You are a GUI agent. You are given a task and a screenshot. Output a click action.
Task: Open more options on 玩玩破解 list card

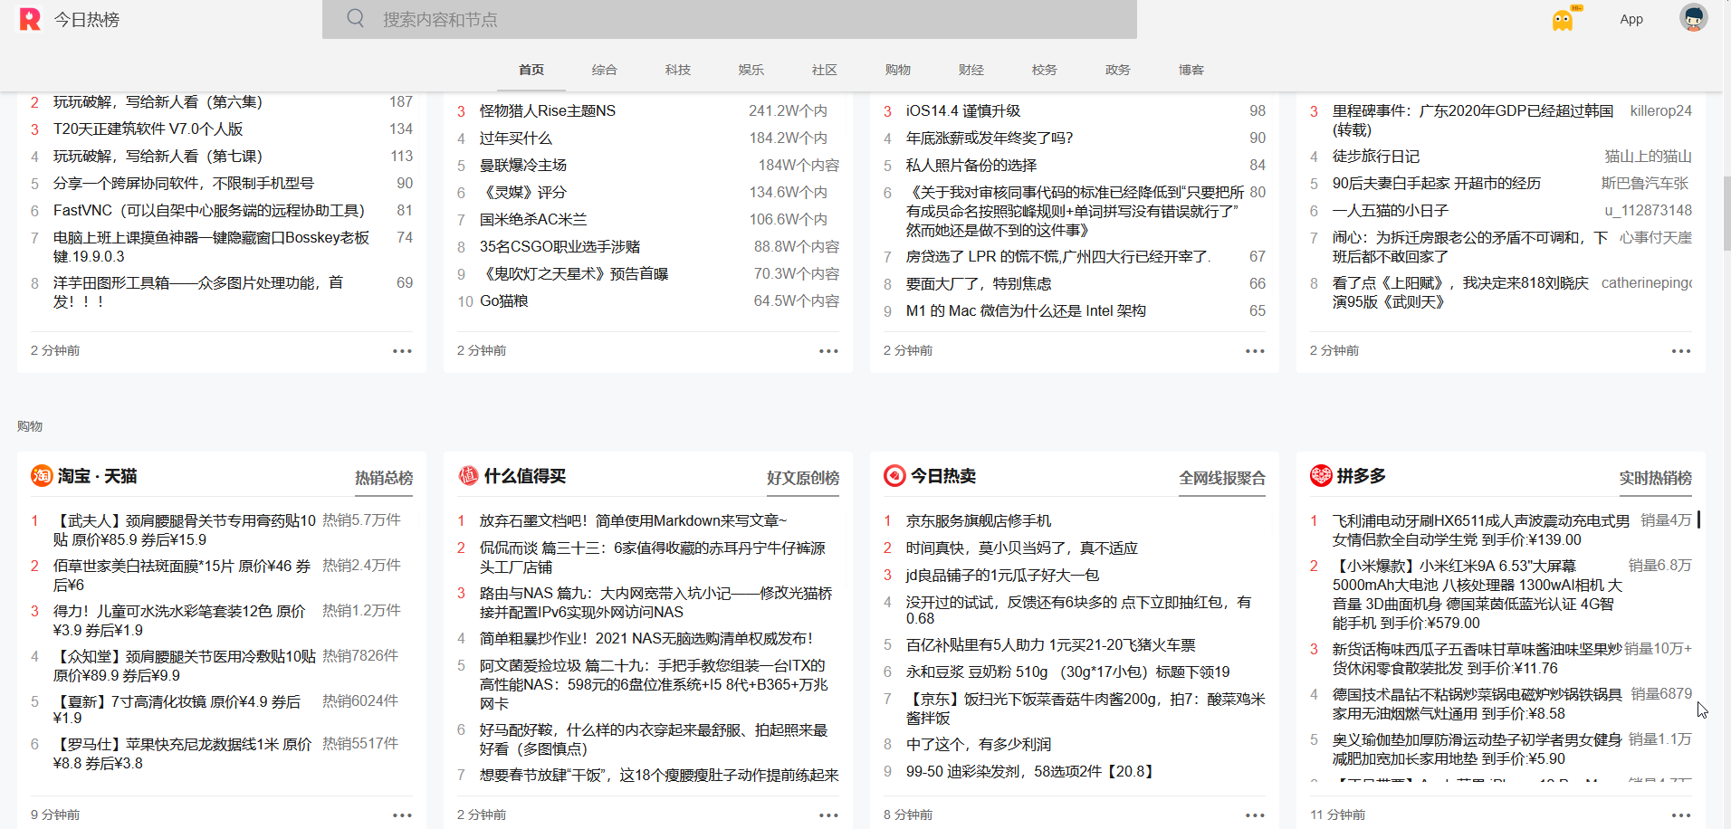[x=402, y=351]
